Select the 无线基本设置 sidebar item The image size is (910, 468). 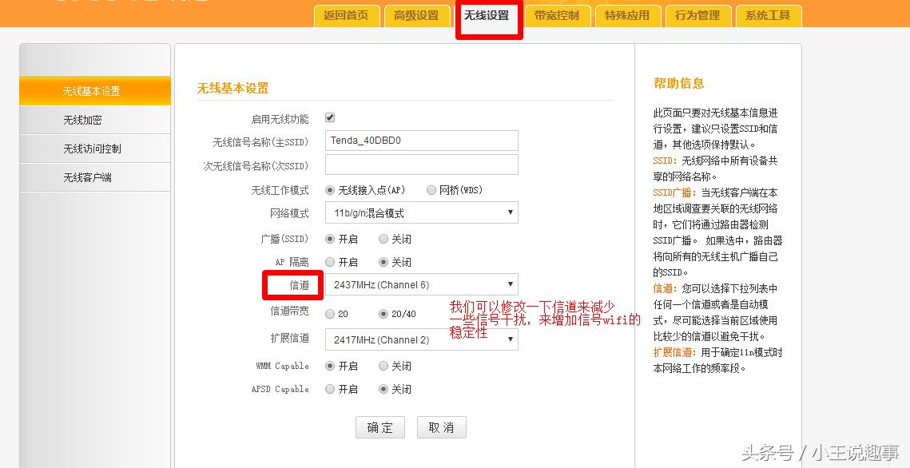pyautogui.click(x=94, y=91)
